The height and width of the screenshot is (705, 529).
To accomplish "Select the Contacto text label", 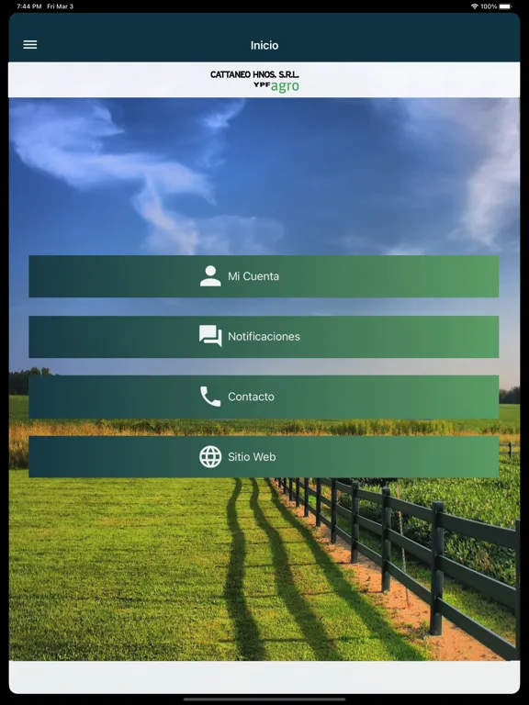I will pyautogui.click(x=251, y=397).
